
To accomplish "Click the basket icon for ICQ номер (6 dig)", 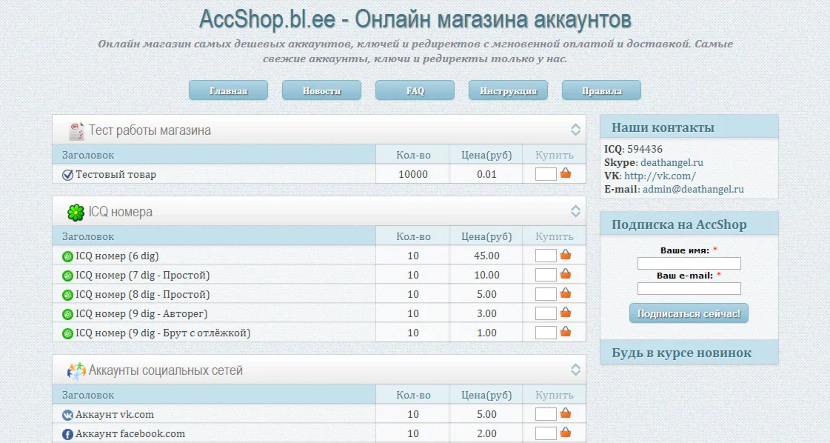I will click(566, 255).
